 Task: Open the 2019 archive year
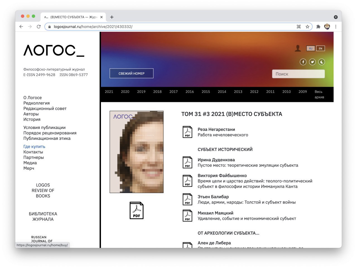click(x=141, y=92)
